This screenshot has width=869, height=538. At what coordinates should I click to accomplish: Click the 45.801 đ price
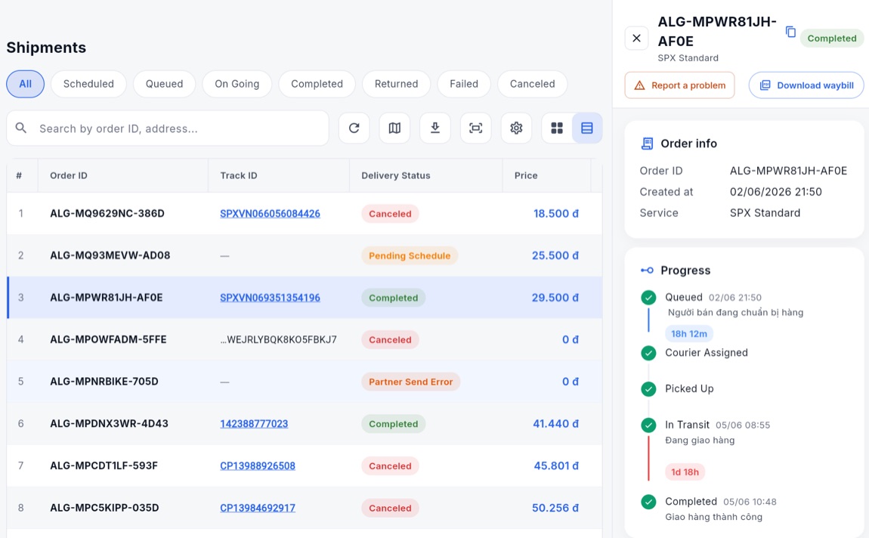click(556, 466)
